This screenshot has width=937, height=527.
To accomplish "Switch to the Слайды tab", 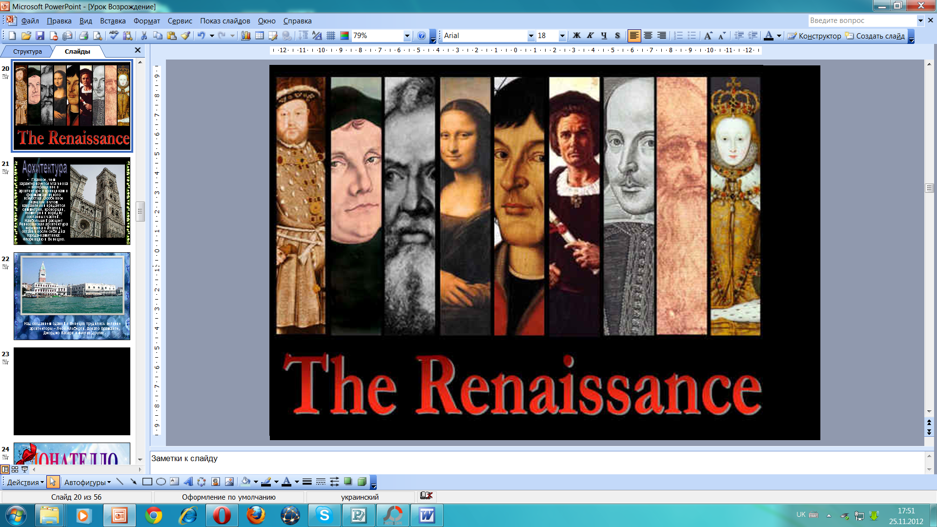I will [77, 51].
